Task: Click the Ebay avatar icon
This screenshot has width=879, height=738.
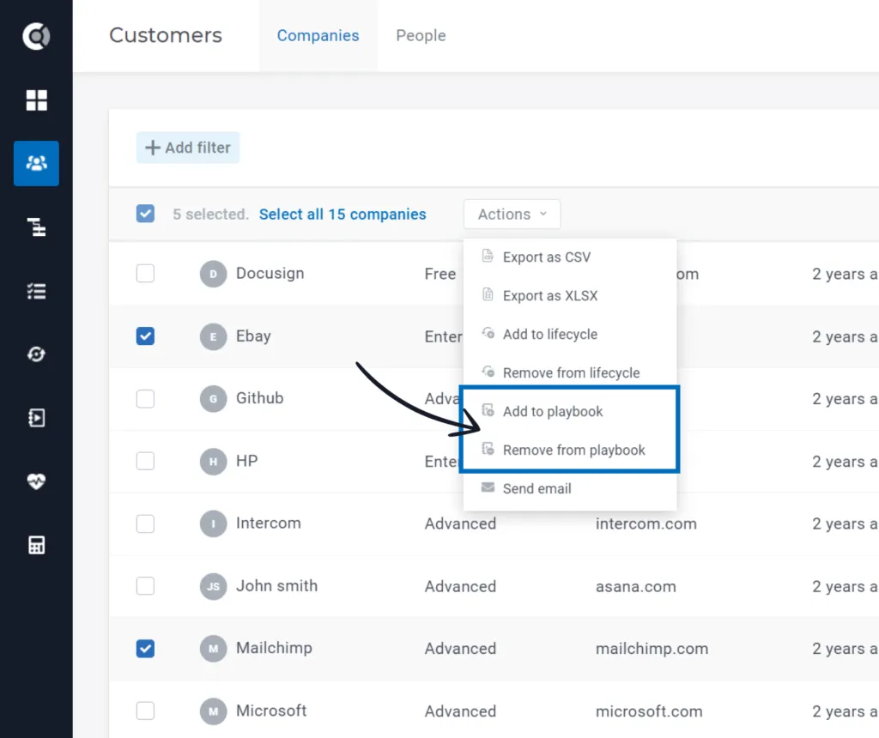Action: coord(213,336)
